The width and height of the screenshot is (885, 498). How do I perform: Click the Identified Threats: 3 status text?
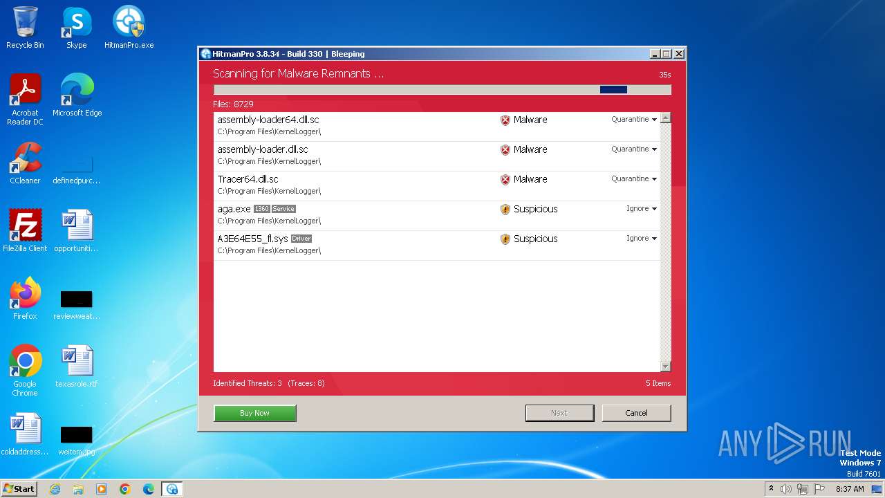(x=248, y=383)
